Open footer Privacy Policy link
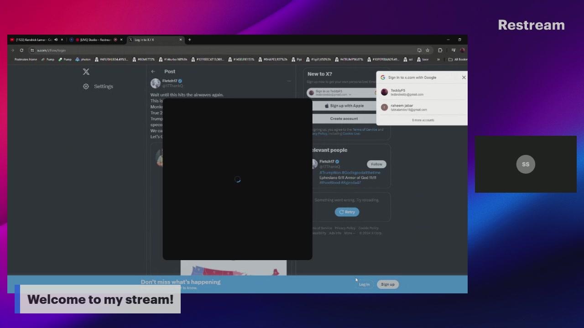584x328 pixels. 345,228
